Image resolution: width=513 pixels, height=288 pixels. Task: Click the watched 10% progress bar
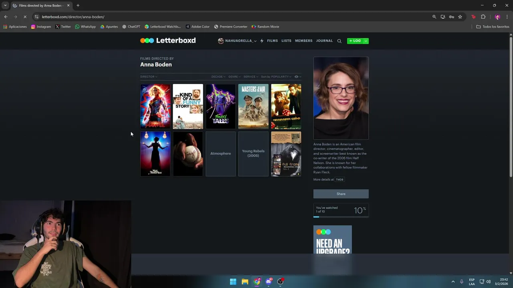(x=341, y=216)
